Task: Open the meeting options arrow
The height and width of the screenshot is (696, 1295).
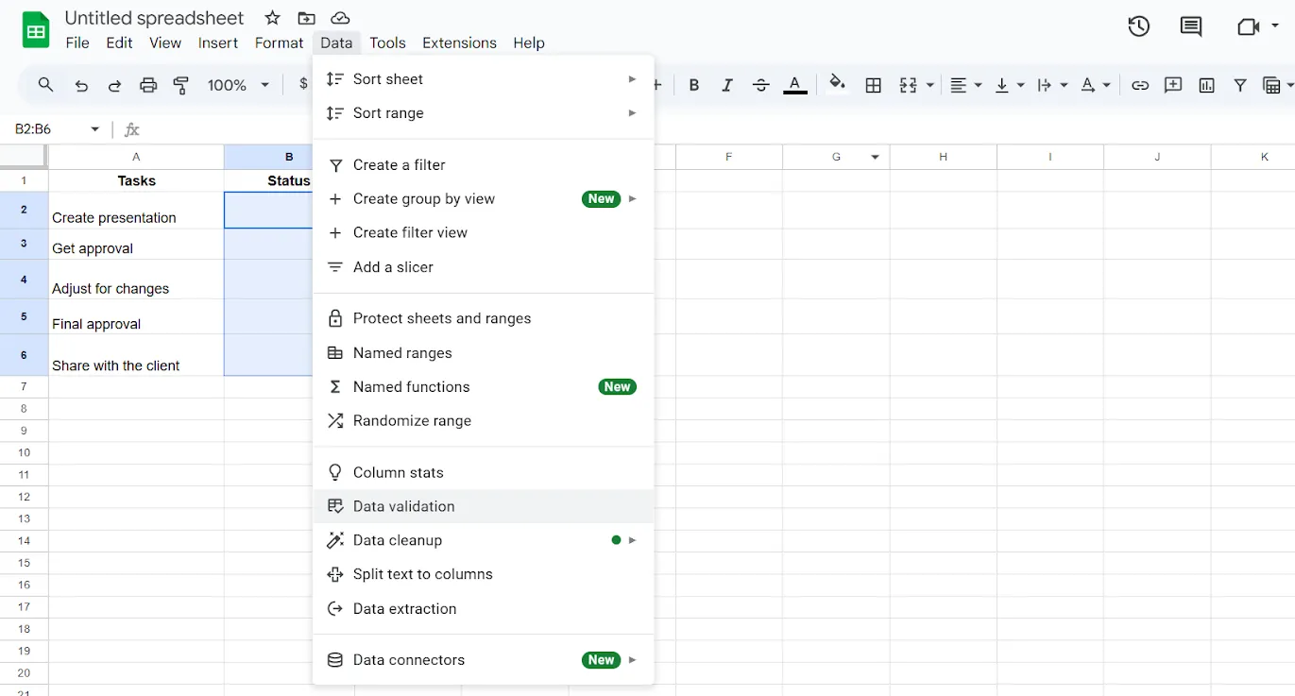Action: [x=1274, y=26]
